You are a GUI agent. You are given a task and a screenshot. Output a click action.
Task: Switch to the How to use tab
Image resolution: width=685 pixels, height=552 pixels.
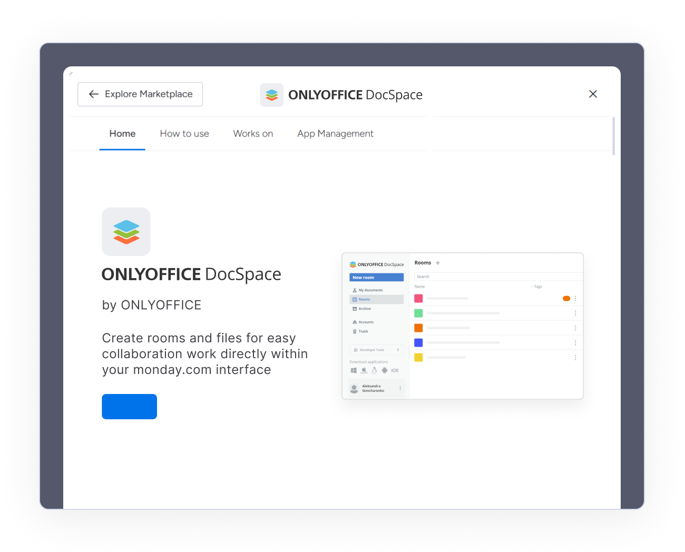184,134
